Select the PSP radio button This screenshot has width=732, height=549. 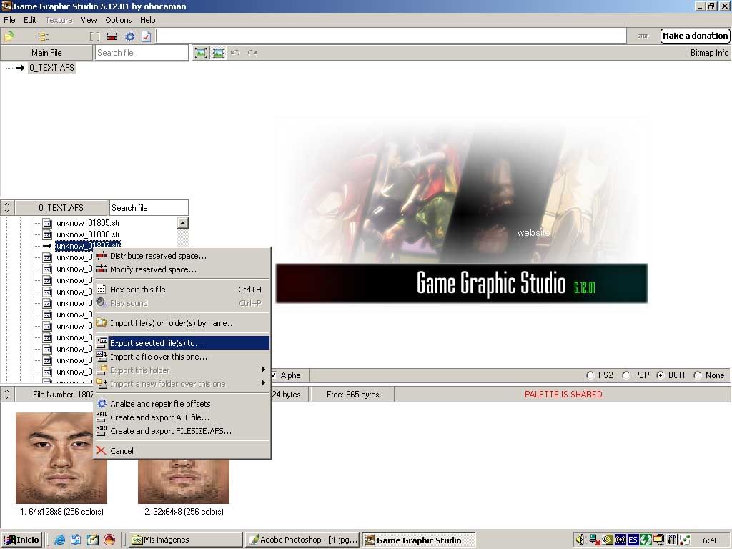click(626, 375)
